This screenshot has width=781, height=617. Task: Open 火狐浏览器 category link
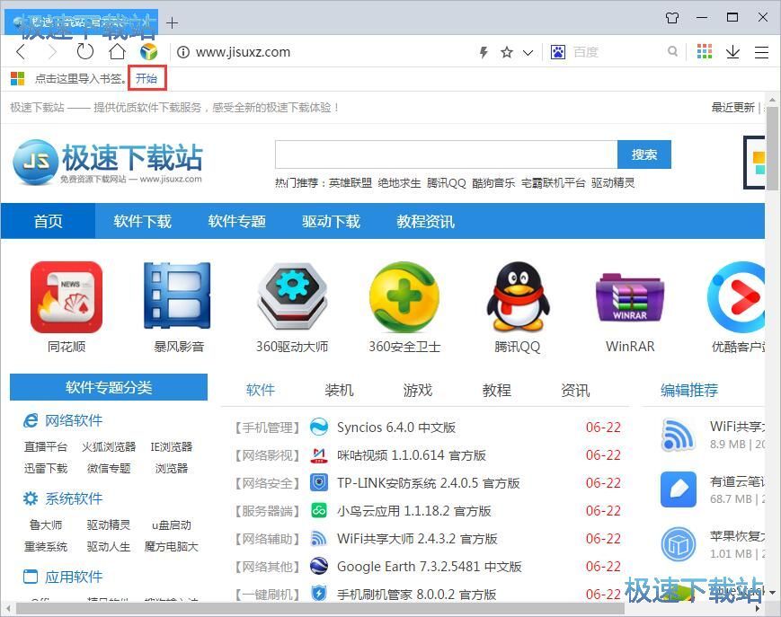(x=109, y=446)
